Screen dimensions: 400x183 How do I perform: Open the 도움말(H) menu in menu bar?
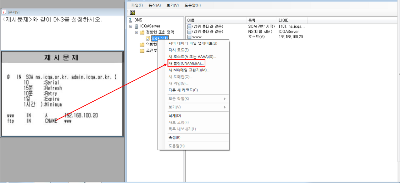(x=192, y=5)
